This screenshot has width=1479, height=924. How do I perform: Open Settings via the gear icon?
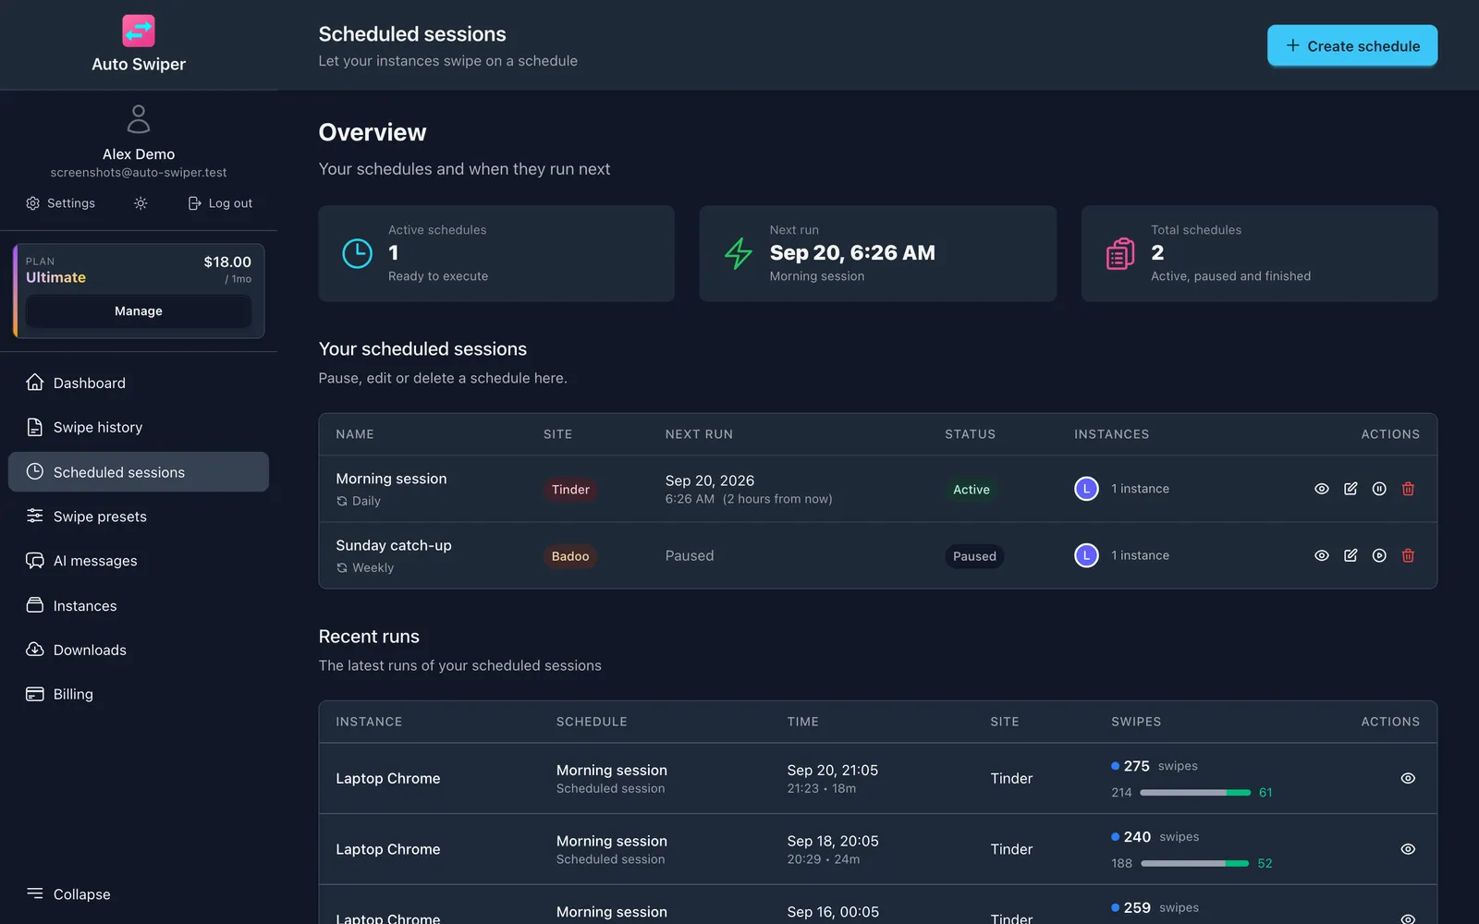pos(60,203)
